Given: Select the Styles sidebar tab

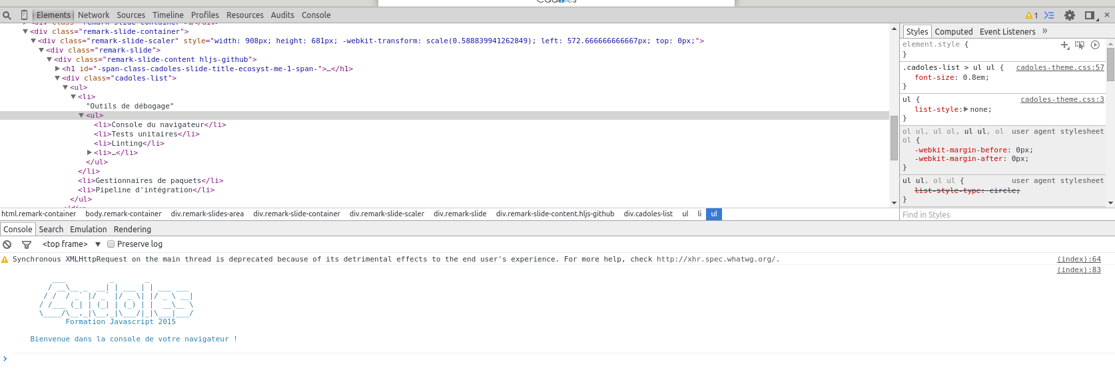Looking at the screenshot, I should (917, 31).
